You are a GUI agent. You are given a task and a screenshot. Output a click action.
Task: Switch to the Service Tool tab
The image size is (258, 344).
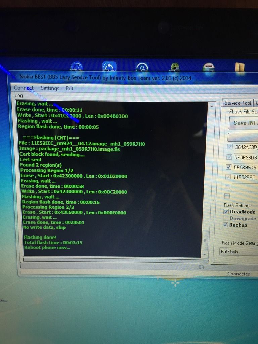tap(238, 103)
